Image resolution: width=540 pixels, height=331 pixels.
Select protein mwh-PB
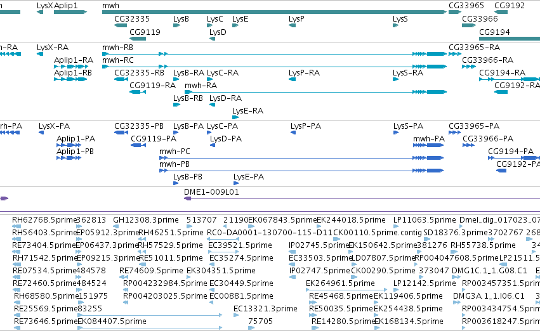point(301,171)
